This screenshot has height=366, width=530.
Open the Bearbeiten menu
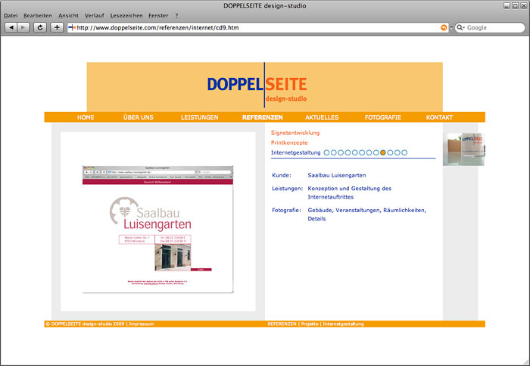click(38, 16)
